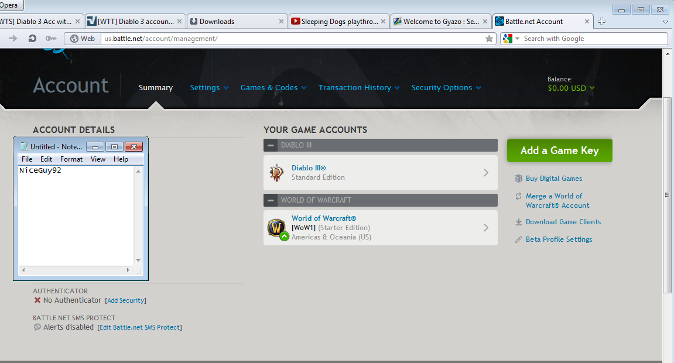The image size is (674, 363).
Task: Click the Download Game Clients arrow icon
Action: [518, 222]
